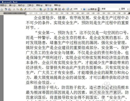
Task: Insert an Excel worksheet from the toolbar
Action: click(51, 9)
